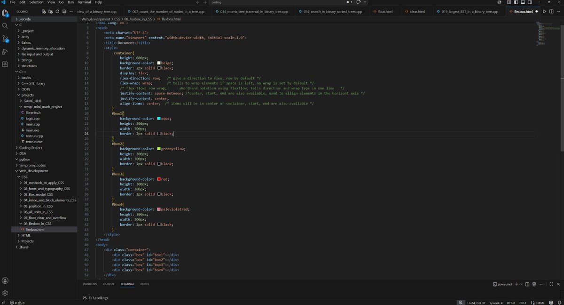Open notifications bell in status bar
Viewport: 564px width, 305px height.
(559, 303)
